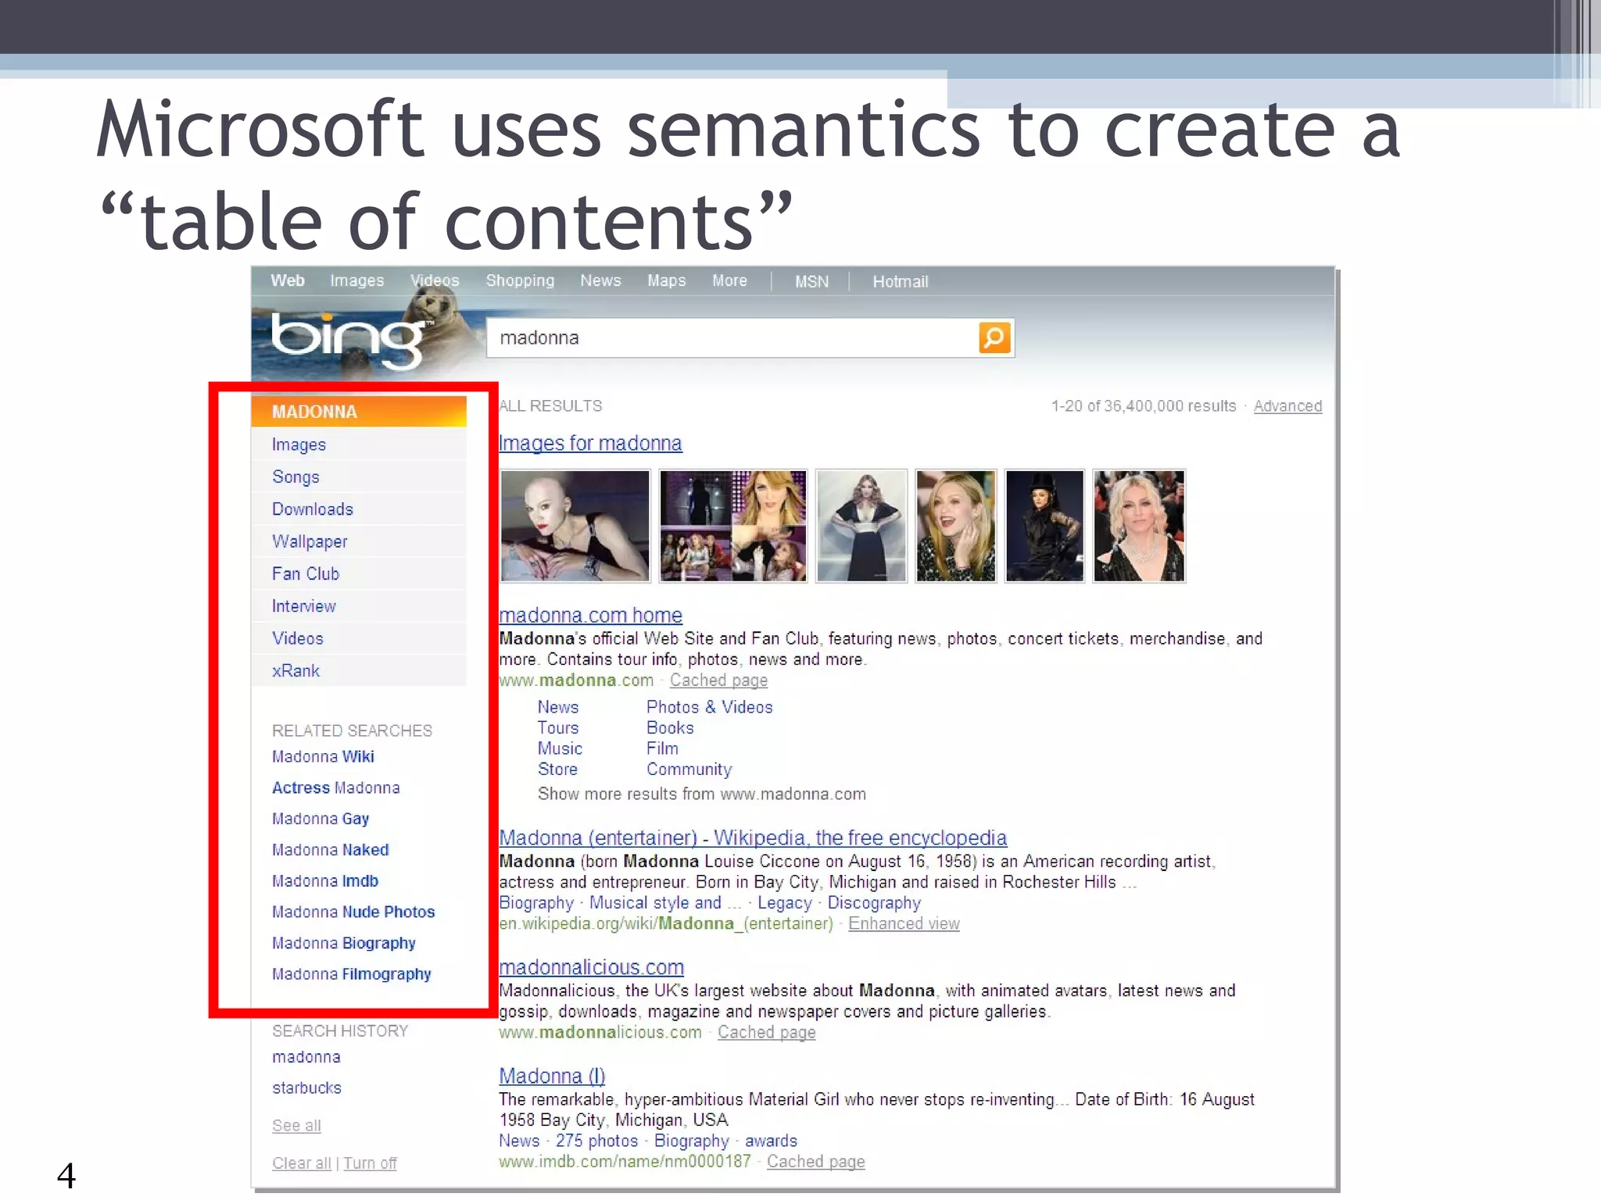Click the Community sitelink
The width and height of the screenshot is (1601, 1200).
689,770
